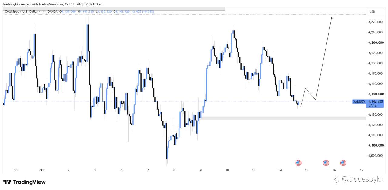Screen dimensions: 388x190
Task: Click the 4,130.000 price axis label
Action: 375,115
